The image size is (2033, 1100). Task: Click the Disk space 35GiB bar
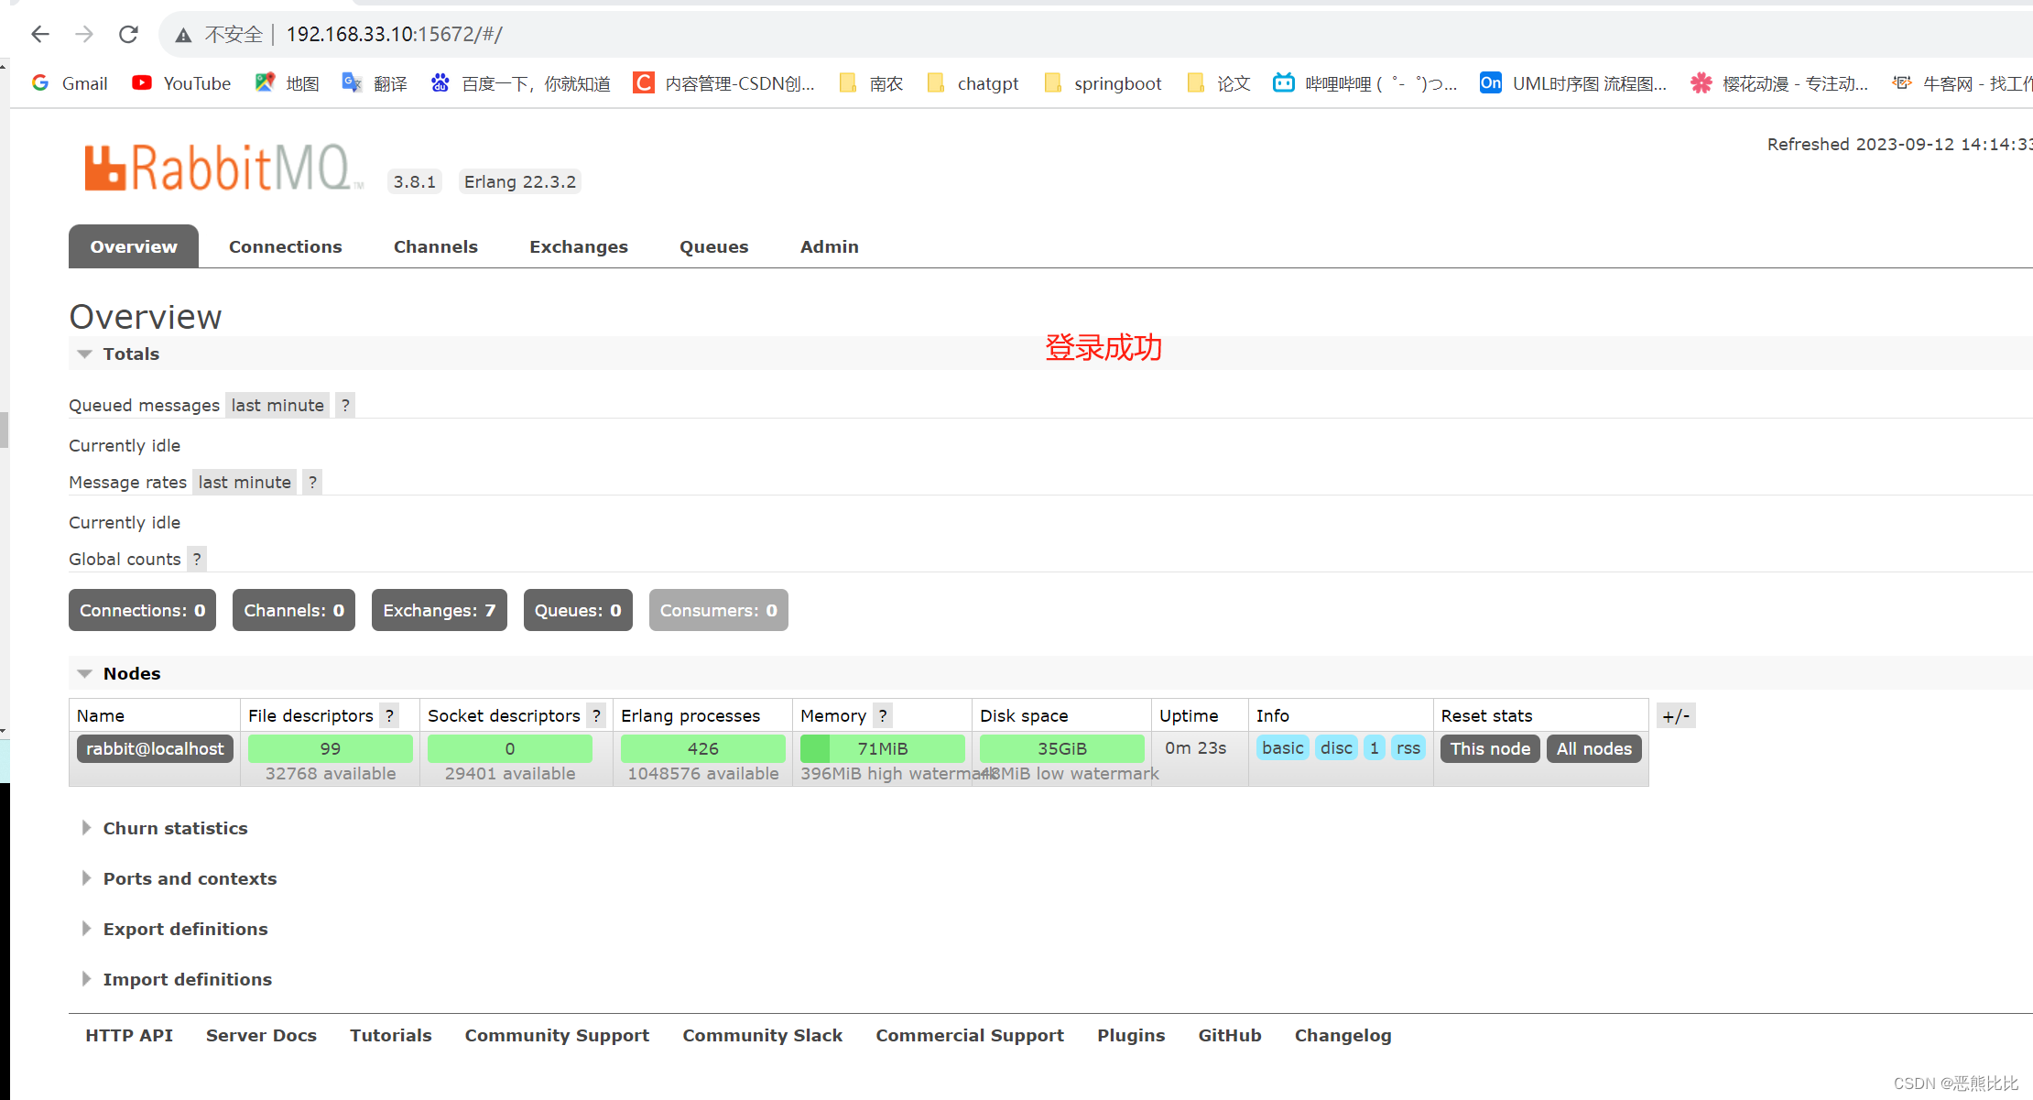[1062, 748]
